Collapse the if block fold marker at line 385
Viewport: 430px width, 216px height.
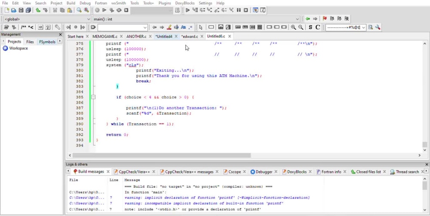click(x=93, y=97)
